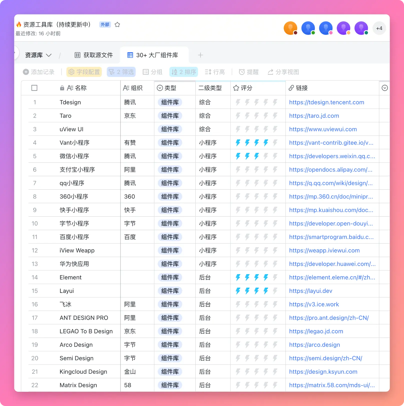This screenshot has width=404, height=406.
Task: Adjust row height setting
Action: 215,72
